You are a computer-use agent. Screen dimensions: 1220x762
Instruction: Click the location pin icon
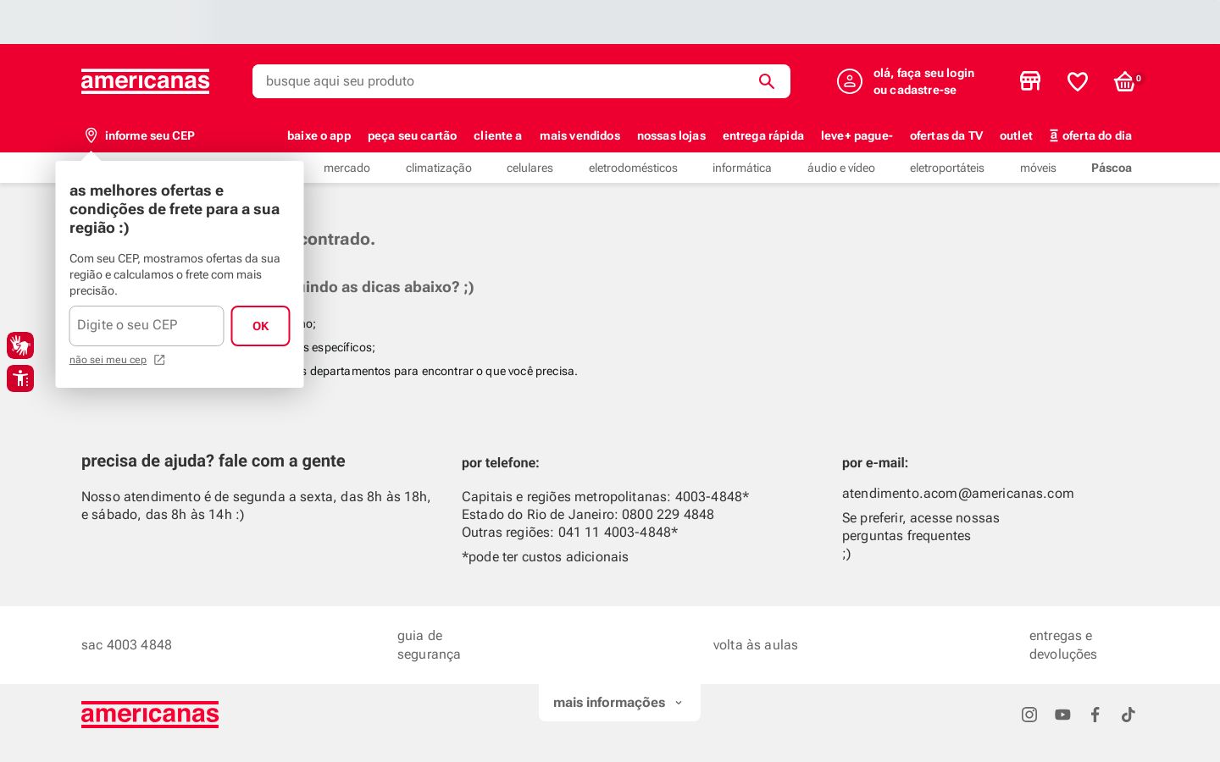[x=91, y=135]
